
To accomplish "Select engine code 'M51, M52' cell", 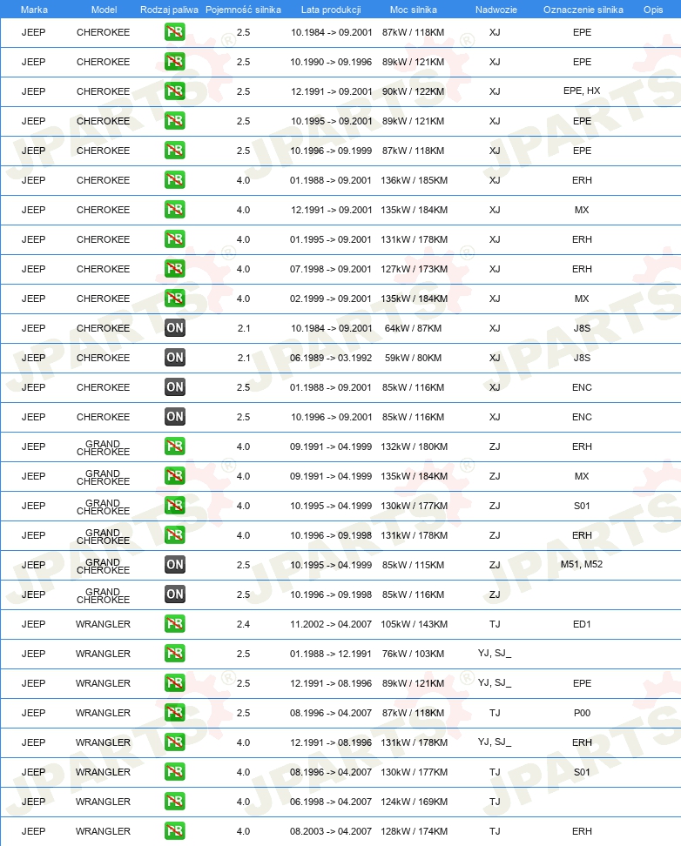I will pos(582,564).
